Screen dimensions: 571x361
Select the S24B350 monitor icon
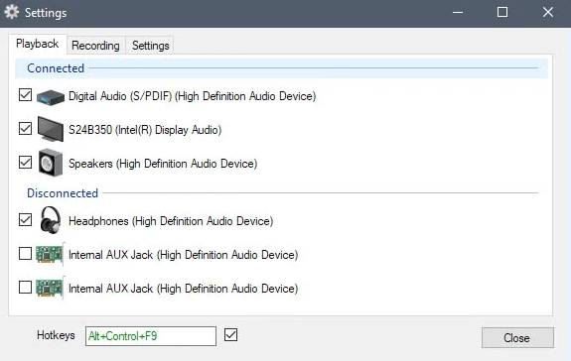click(51, 129)
